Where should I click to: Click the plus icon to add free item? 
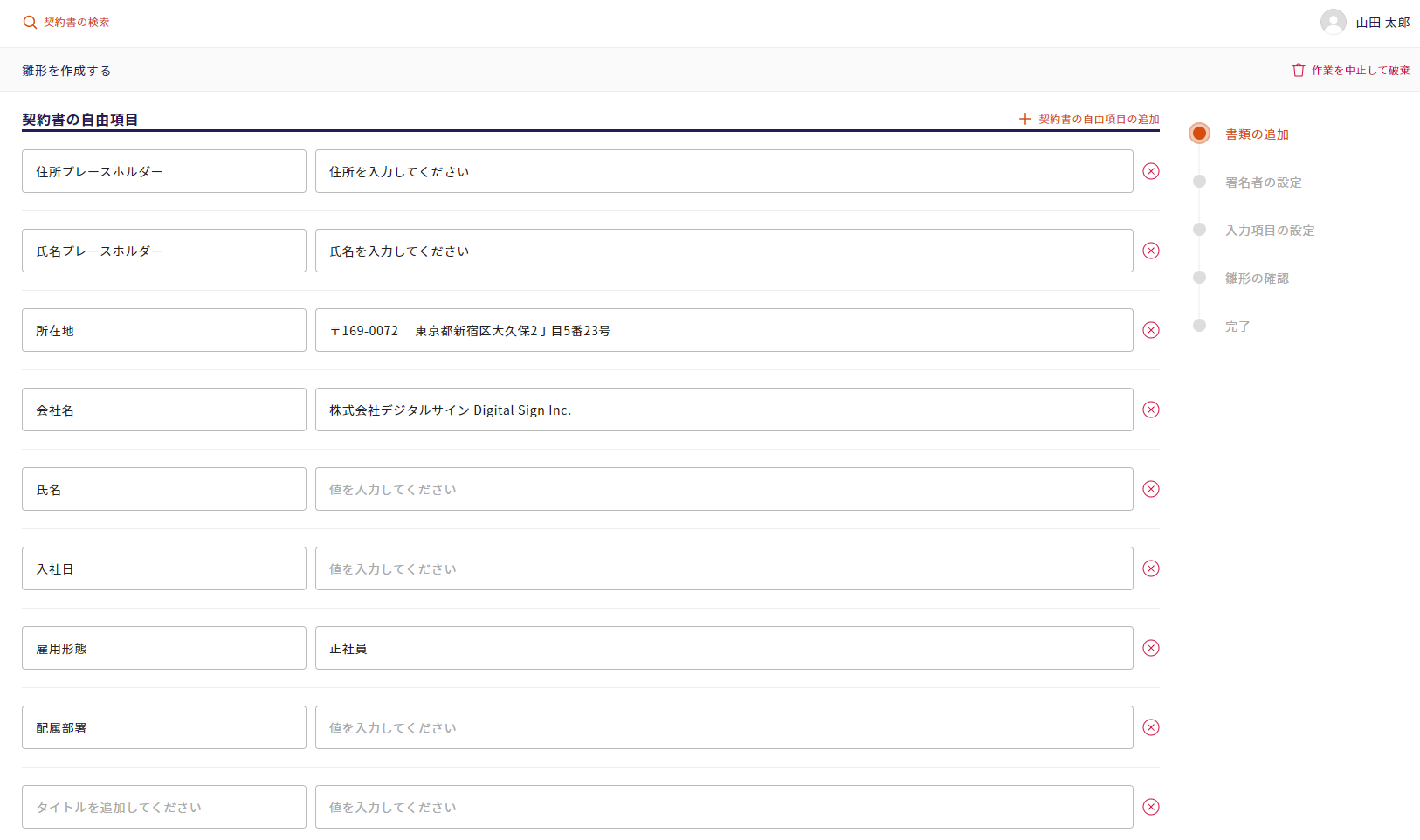[1025, 119]
